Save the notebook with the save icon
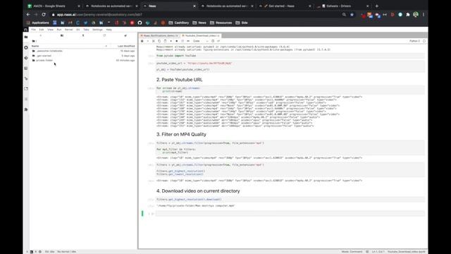The image size is (451, 254). [x=142, y=41]
